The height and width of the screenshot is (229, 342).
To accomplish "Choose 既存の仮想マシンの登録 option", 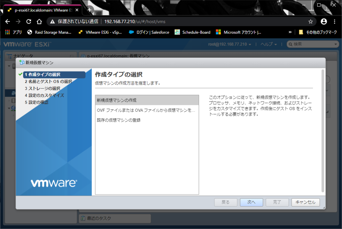I will [147, 120].
